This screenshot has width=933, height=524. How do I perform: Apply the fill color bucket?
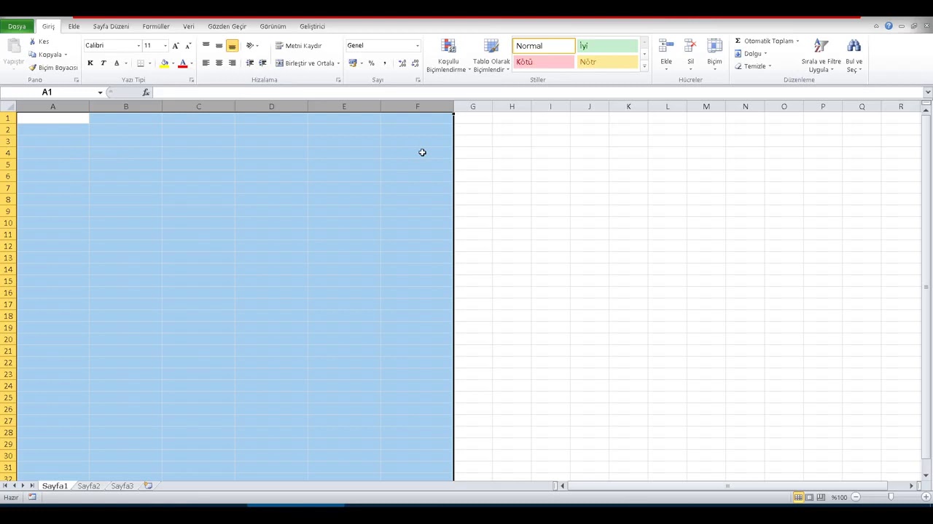click(x=164, y=63)
